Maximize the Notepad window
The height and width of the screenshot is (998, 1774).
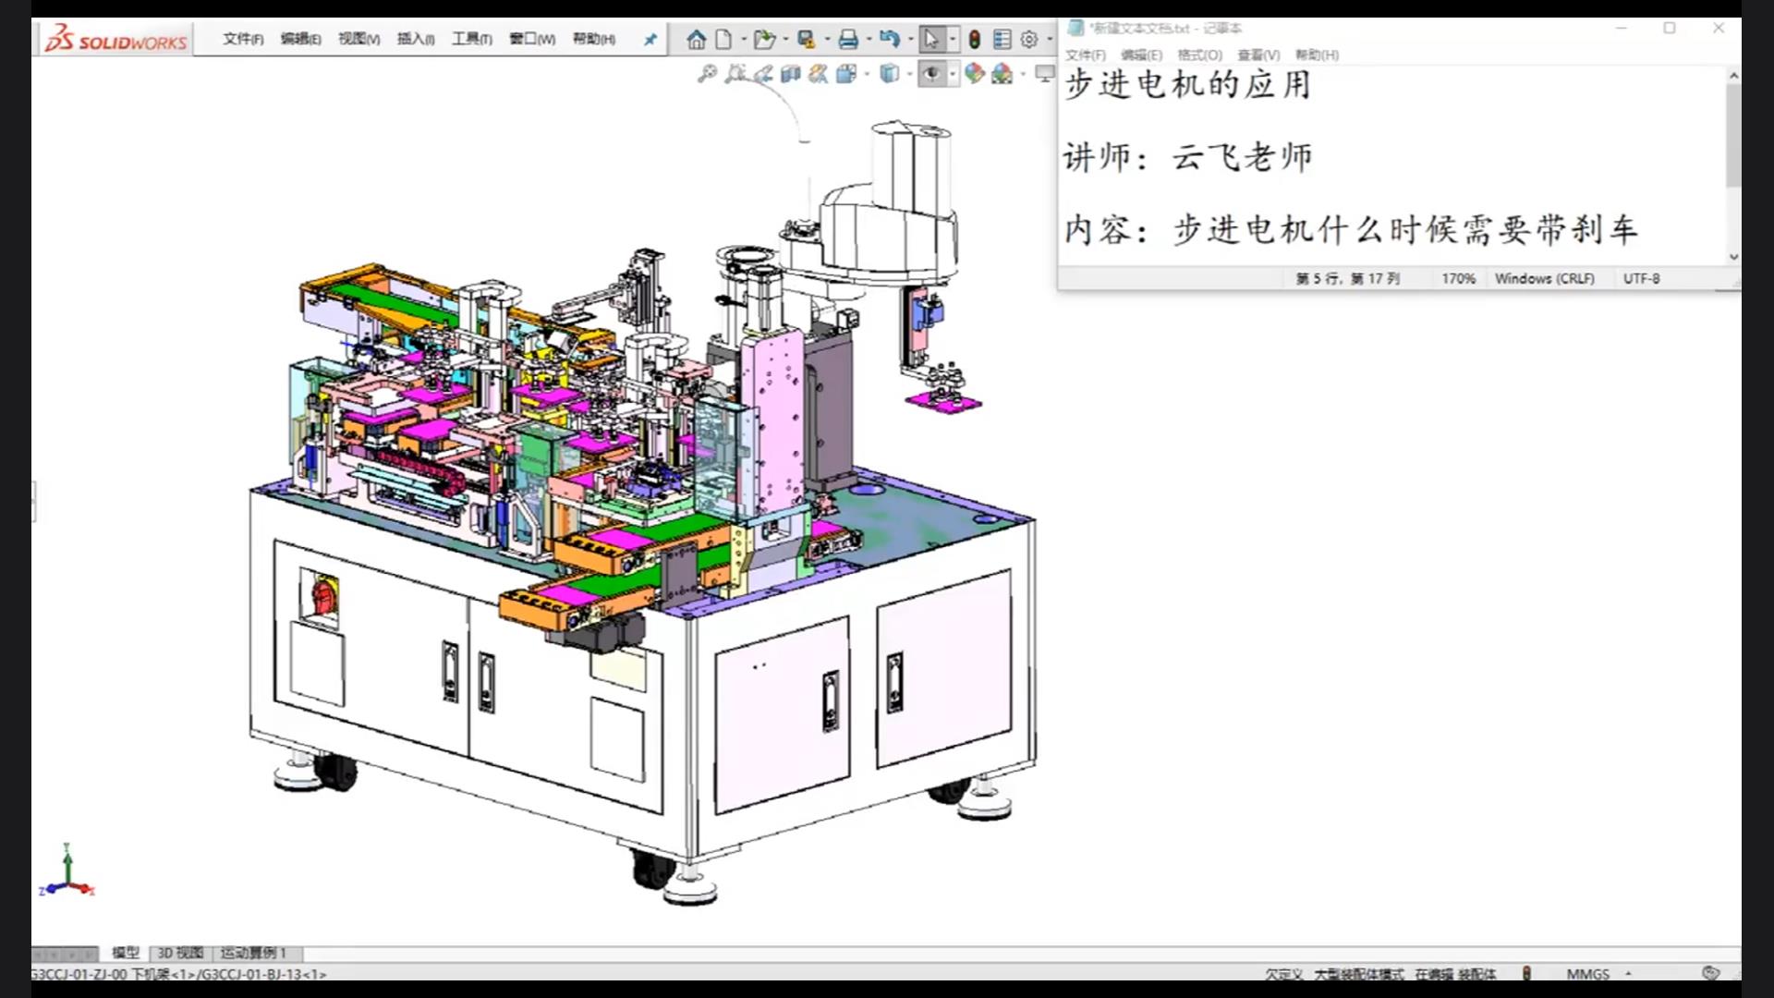(x=1670, y=29)
